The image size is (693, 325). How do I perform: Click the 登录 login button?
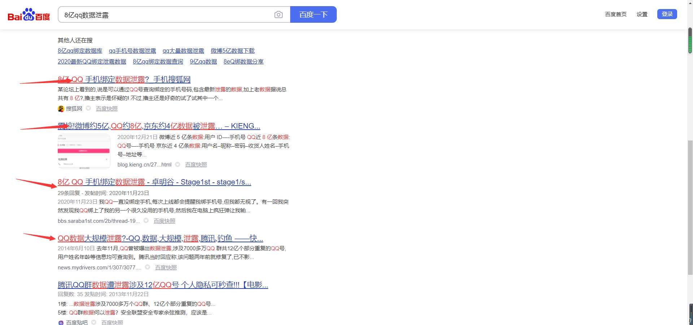(x=667, y=14)
